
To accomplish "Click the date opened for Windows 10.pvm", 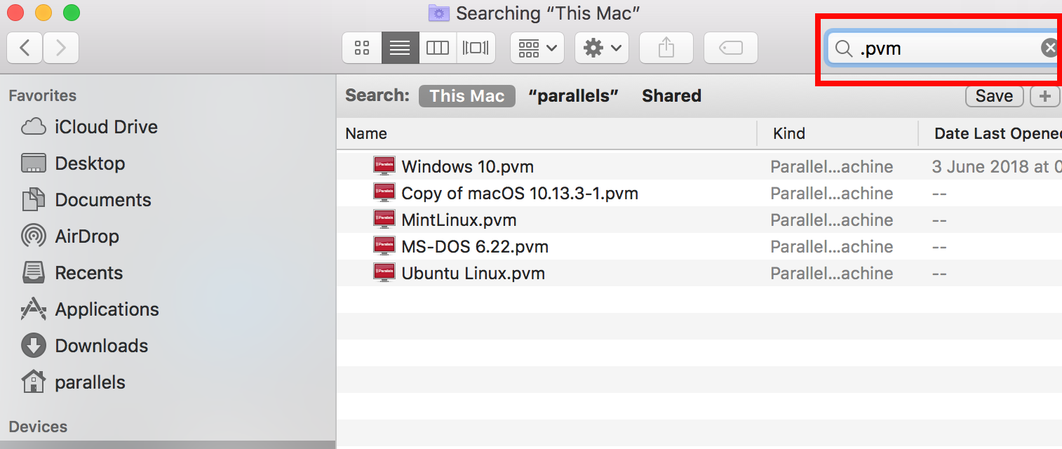I will (997, 167).
